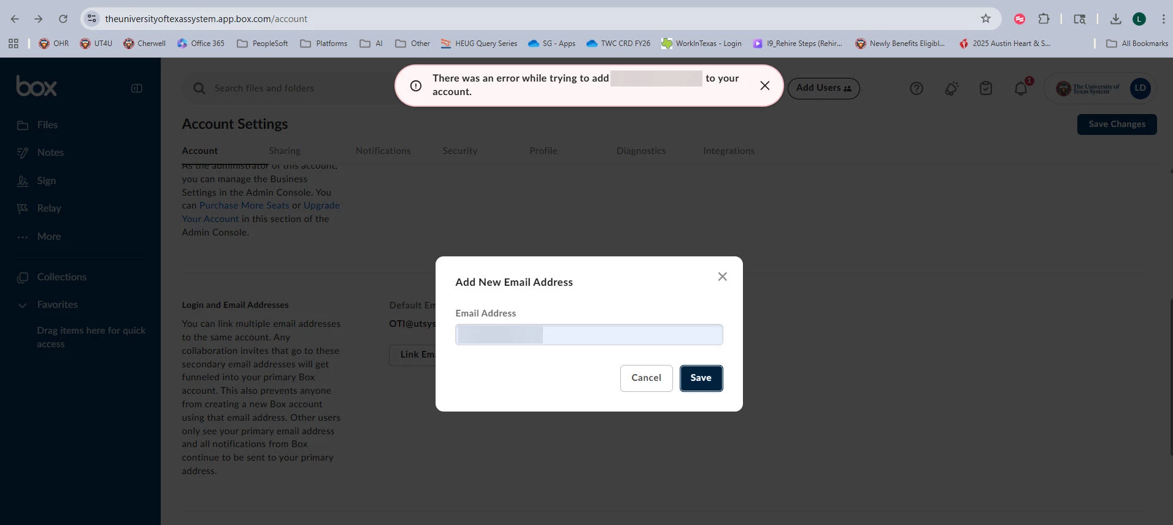Open the SG - Apps bookmark

(552, 44)
